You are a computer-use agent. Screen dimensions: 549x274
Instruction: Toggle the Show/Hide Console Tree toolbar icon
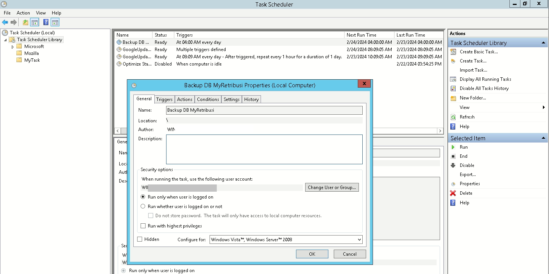(35, 22)
